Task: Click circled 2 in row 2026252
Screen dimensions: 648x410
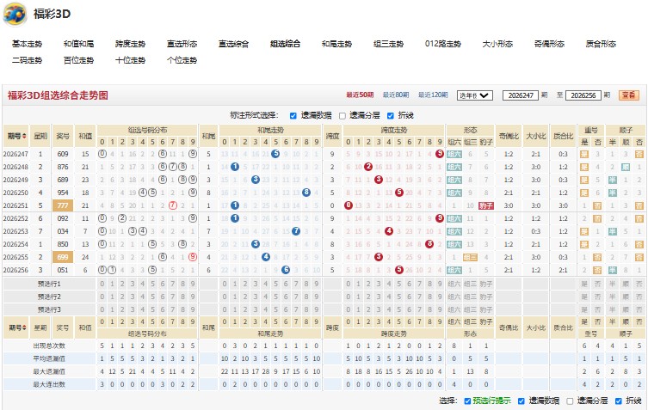Action: tap(122, 218)
